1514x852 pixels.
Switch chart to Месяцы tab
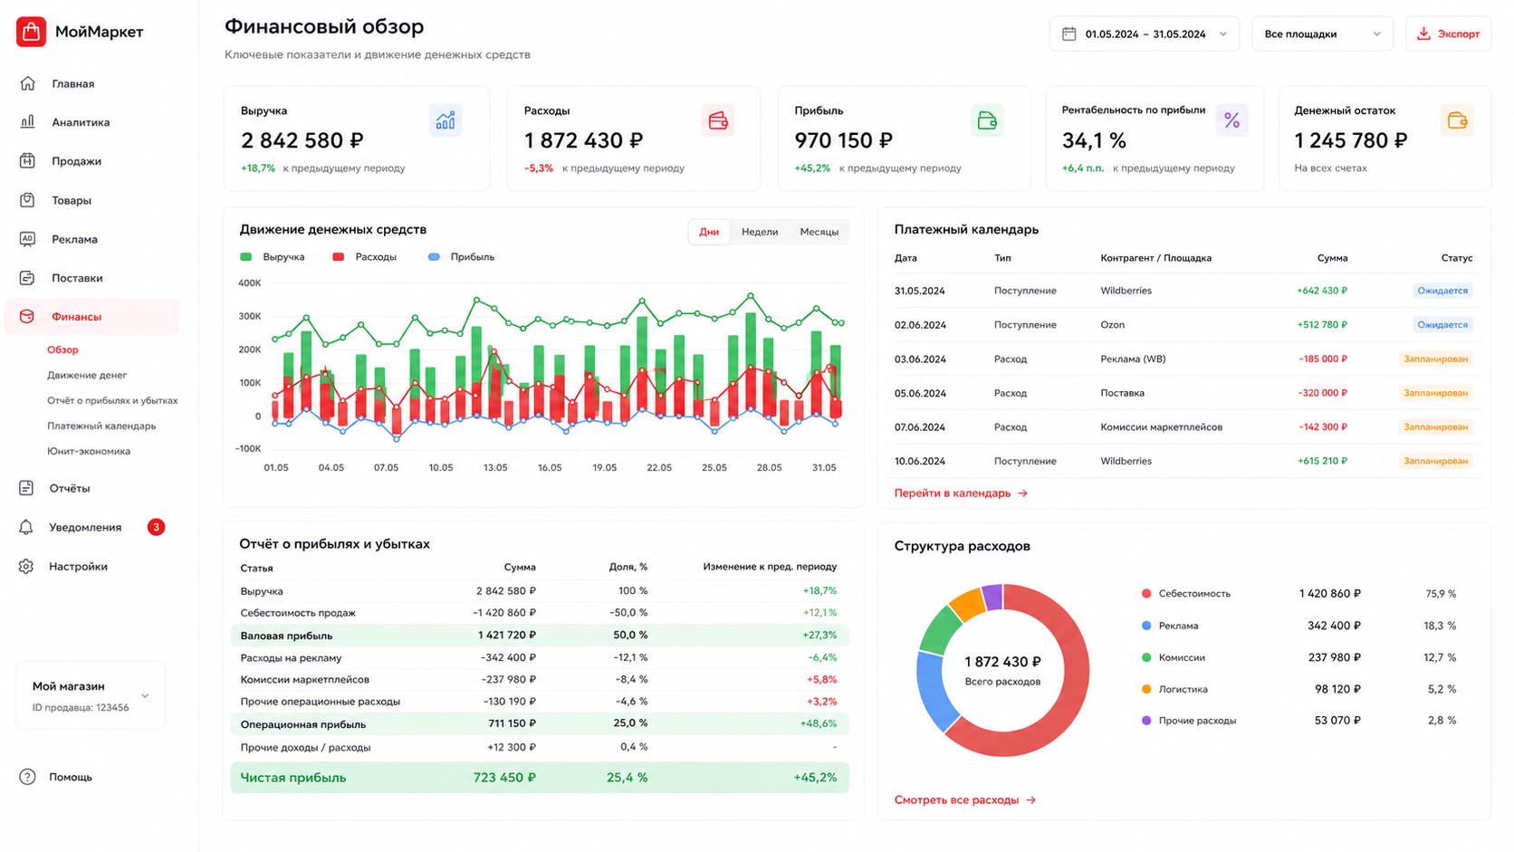(819, 232)
